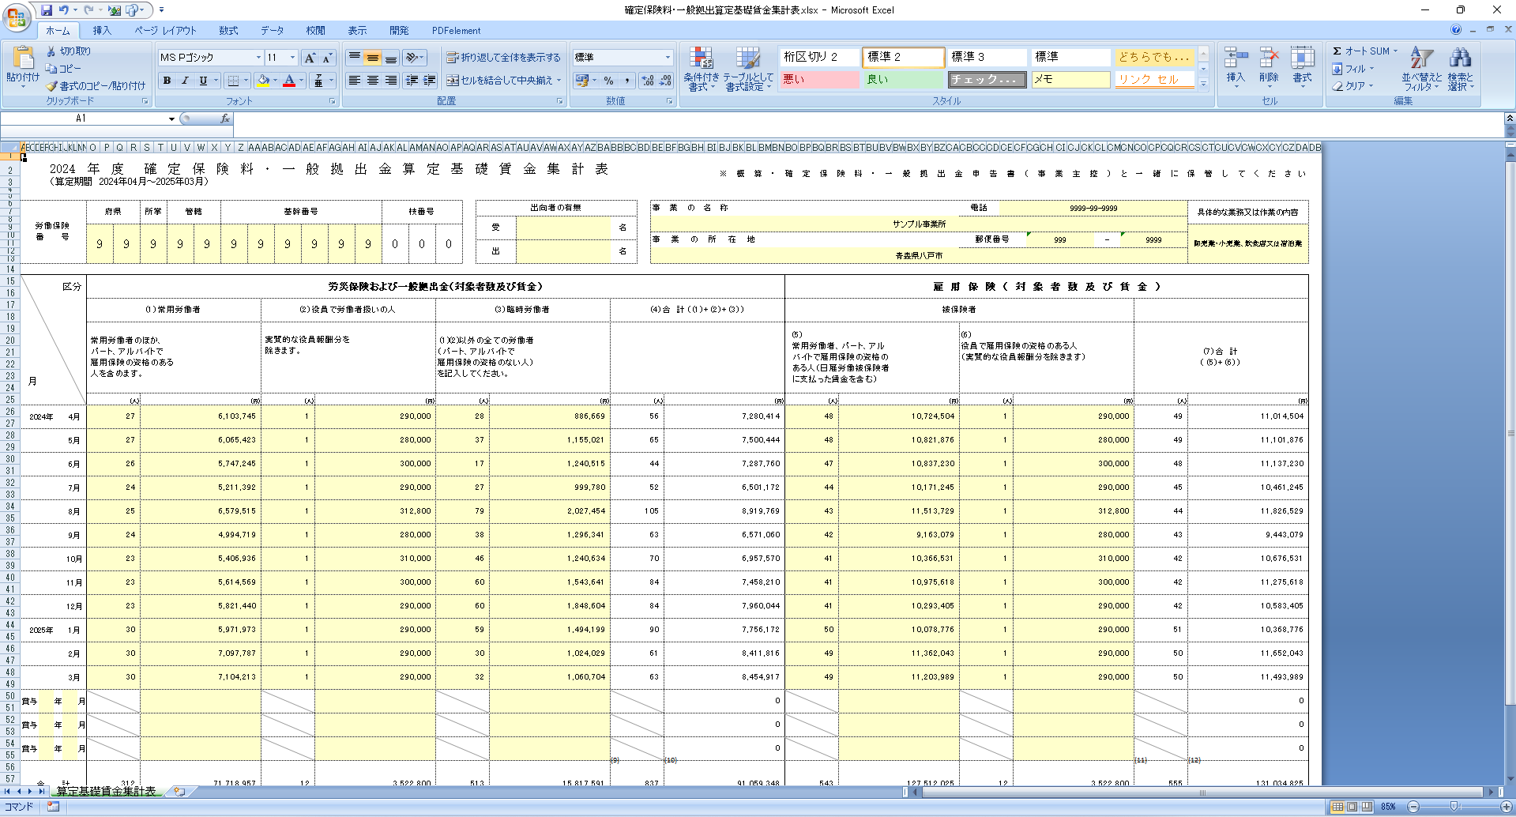Toggle italic formatting
The image size is (1516, 817).
pyautogui.click(x=185, y=81)
